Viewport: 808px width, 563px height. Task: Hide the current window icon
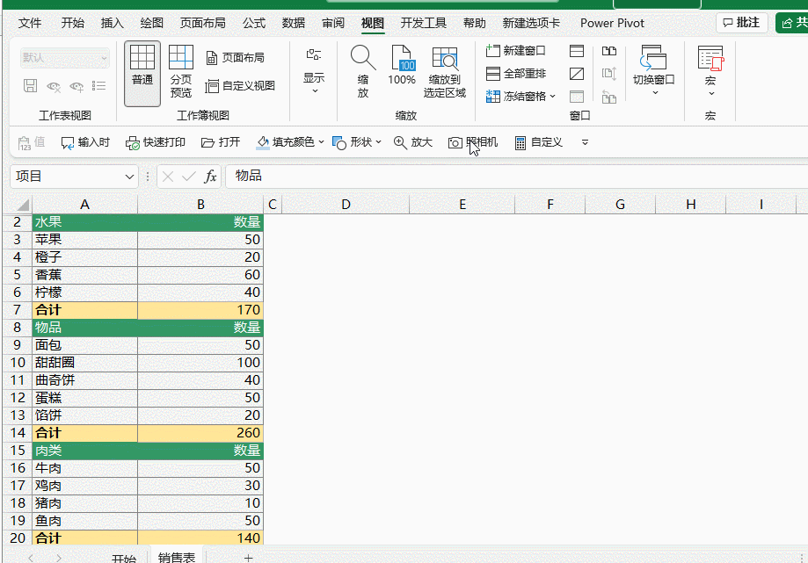point(577,74)
